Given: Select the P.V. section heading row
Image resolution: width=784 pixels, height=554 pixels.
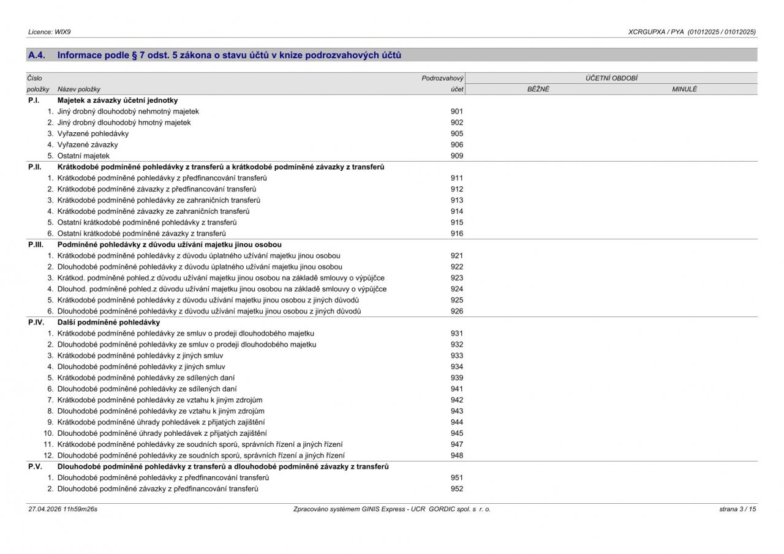Looking at the screenshot, I should 392,466.
